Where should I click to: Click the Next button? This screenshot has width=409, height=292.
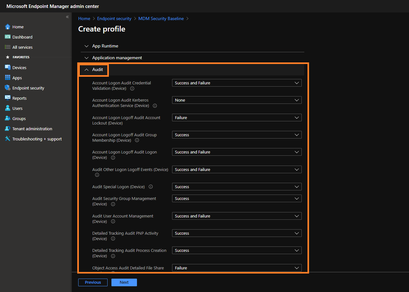click(124, 282)
